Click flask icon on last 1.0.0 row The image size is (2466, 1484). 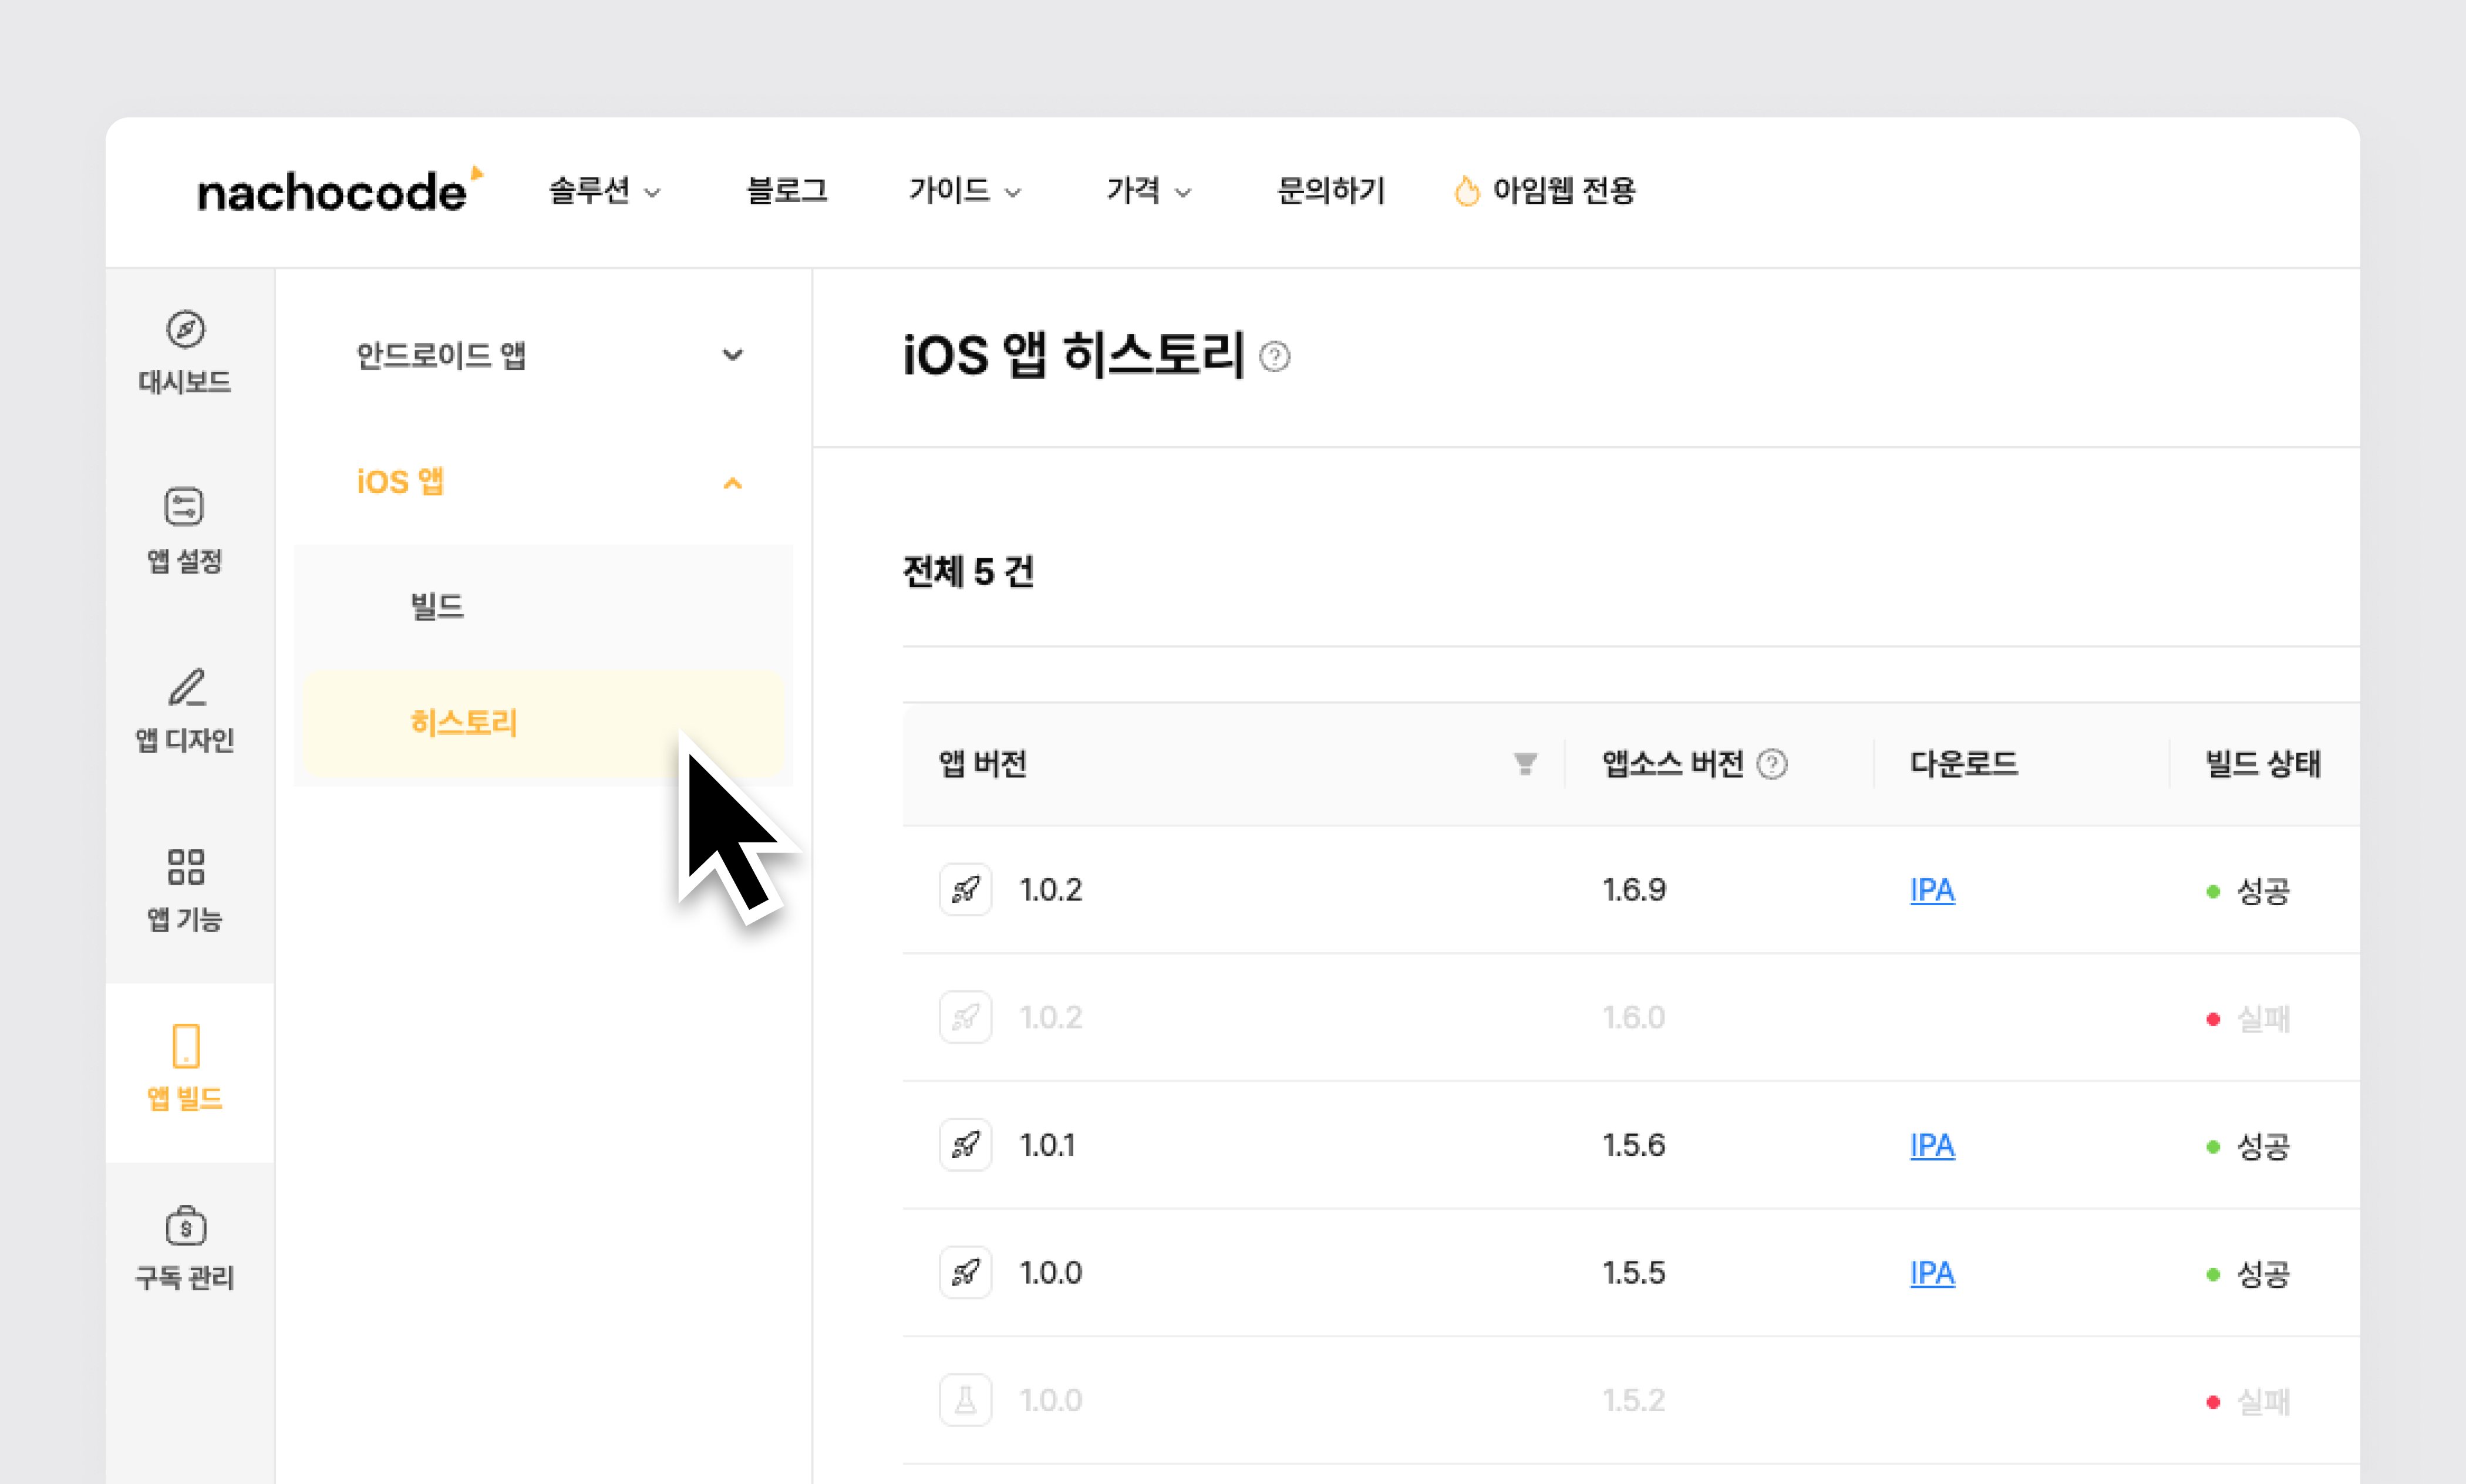point(965,1400)
